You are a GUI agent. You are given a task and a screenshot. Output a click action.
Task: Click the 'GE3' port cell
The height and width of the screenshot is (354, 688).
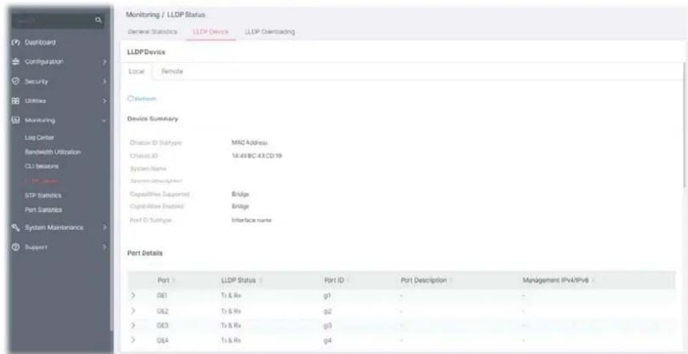162,325
